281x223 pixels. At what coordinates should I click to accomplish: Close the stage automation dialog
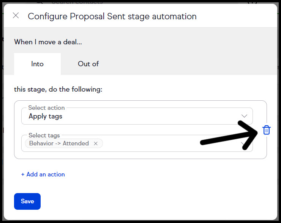pos(16,16)
